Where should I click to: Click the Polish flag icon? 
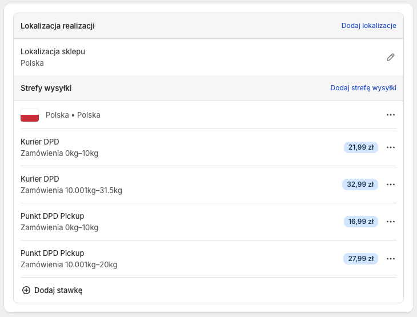pyautogui.click(x=30, y=115)
